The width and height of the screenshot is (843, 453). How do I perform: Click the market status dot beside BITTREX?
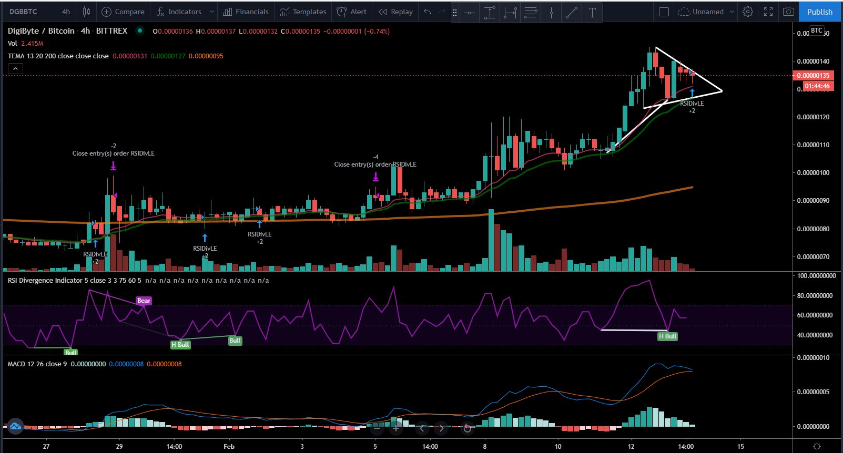139,30
